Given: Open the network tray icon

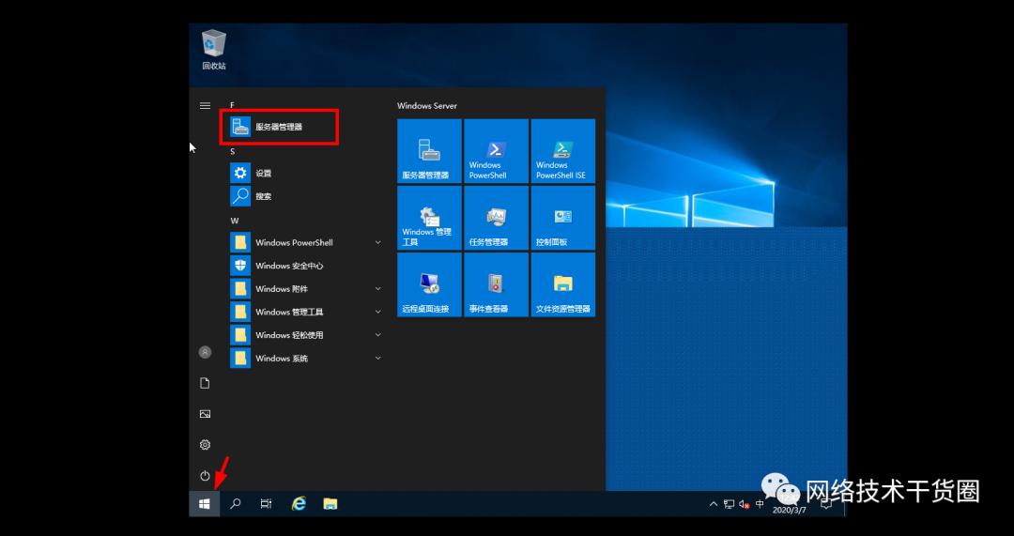Looking at the screenshot, I should coord(729,504).
